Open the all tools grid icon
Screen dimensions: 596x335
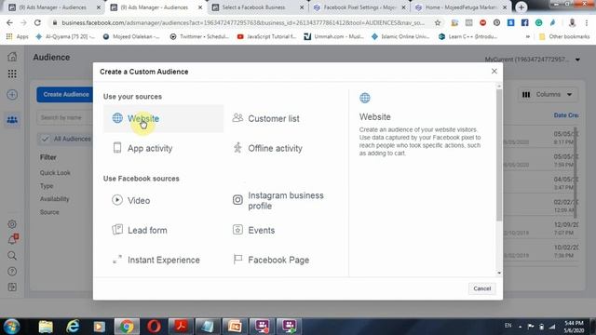click(x=12, y=74)
